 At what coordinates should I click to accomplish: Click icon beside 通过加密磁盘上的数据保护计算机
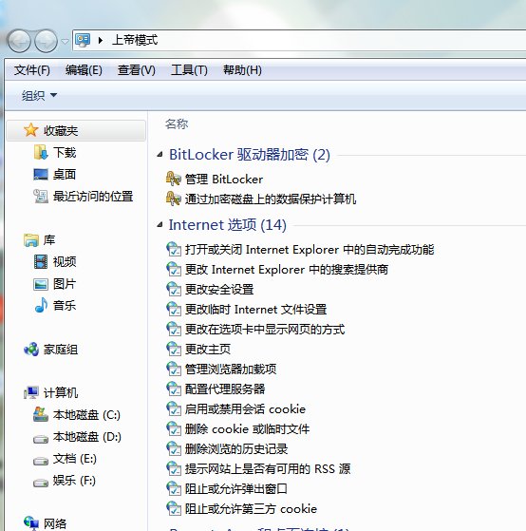point(174,199)
